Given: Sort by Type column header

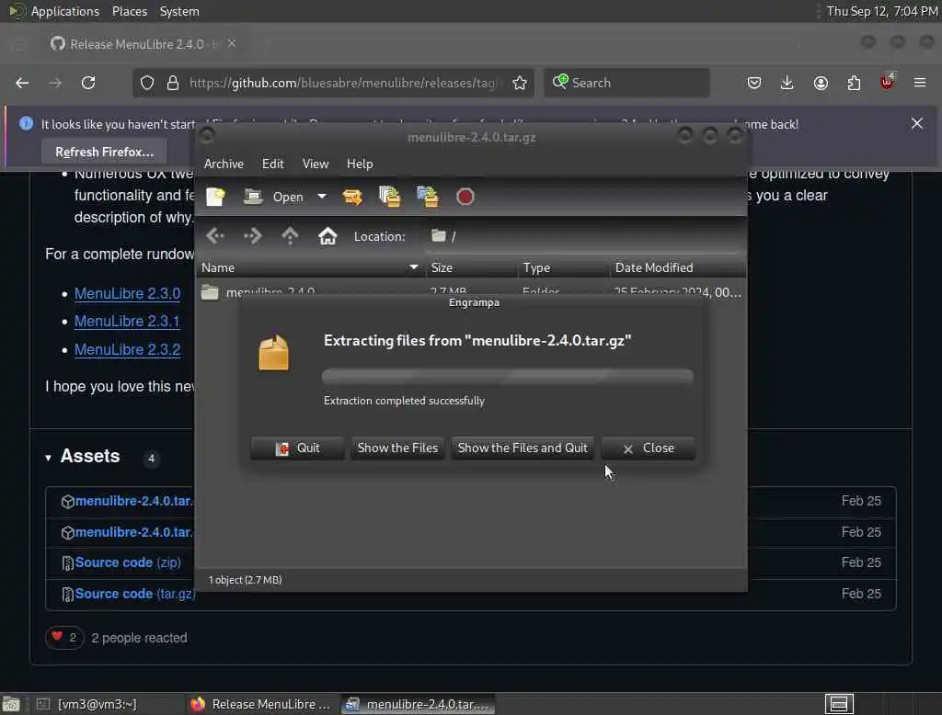Looking at the screenshot, I should [x=563, y=267].
